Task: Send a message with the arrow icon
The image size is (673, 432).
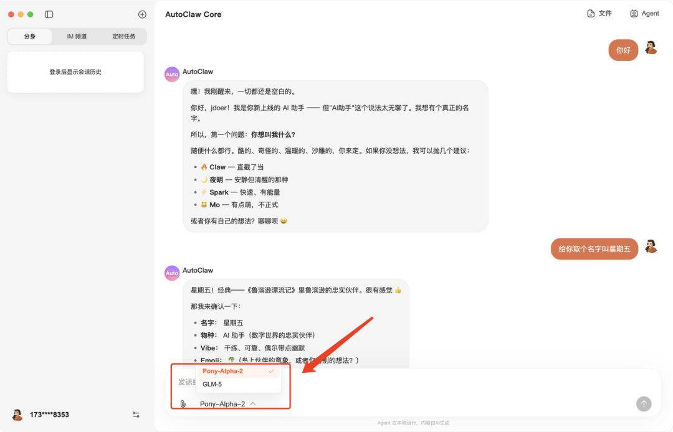Action: click(643, 403)
